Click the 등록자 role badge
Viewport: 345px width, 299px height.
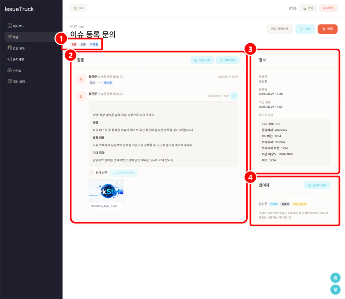click(285, 204)
